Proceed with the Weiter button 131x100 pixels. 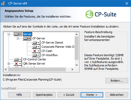click(x=92, y=95)
